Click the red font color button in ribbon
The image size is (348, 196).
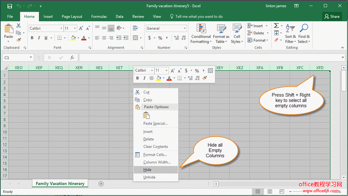click(x=84, y=38)
